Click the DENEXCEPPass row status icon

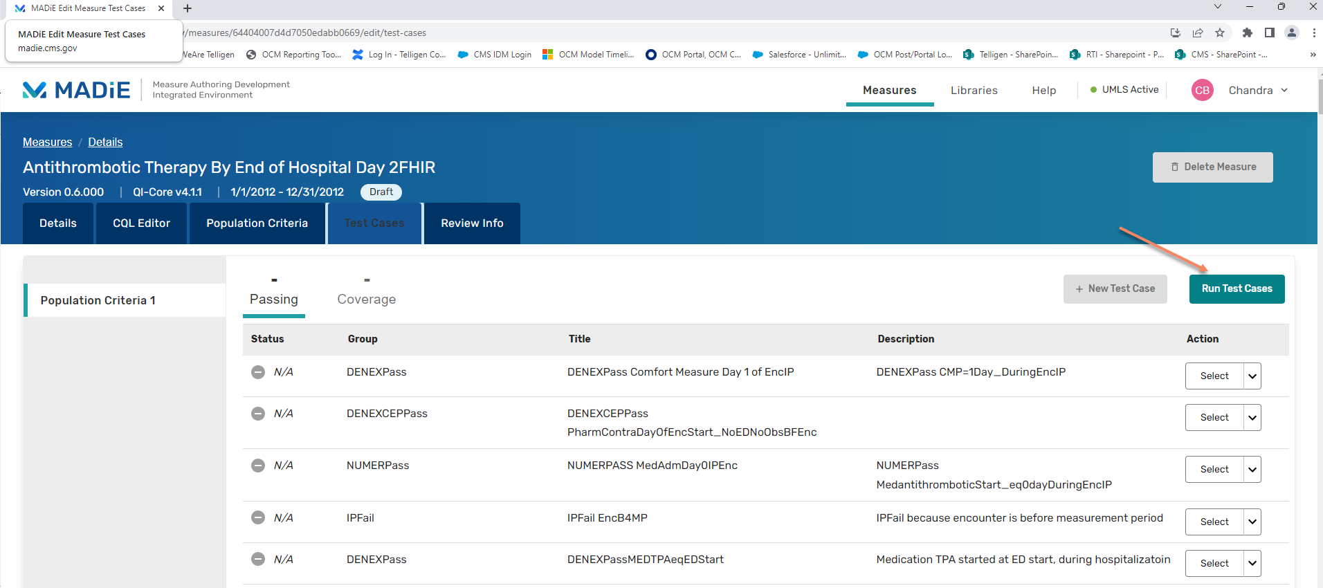tap(258, 414)
